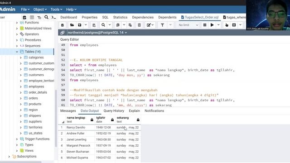This screenshot has height=163, width=290.
Task: Switch to the SQL tab
Action: coord(105,17)
